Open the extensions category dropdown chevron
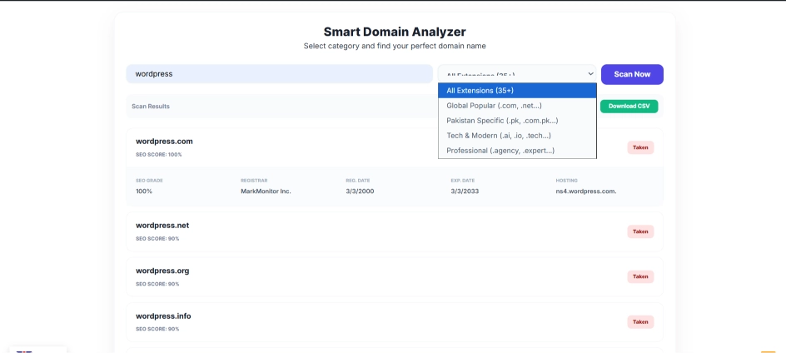The width and height of the screenshot is (786, 353). [590, 74]
